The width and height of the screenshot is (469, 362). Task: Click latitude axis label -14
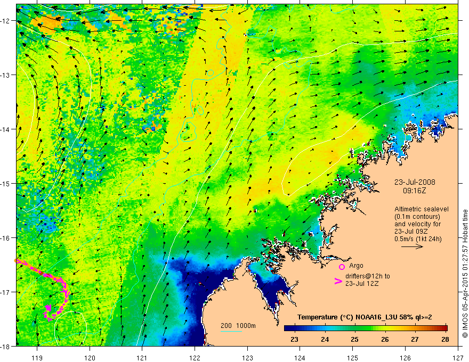pyautogui.click(x=5, y=129)
